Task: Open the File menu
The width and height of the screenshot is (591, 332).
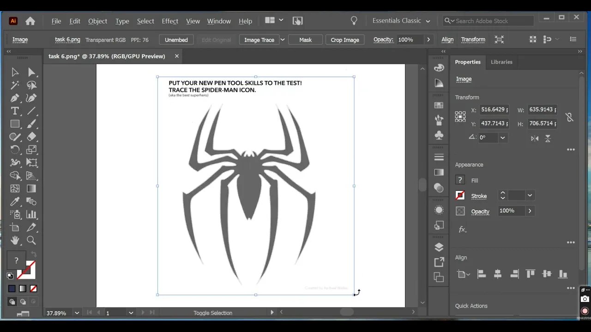Action: 56,21
